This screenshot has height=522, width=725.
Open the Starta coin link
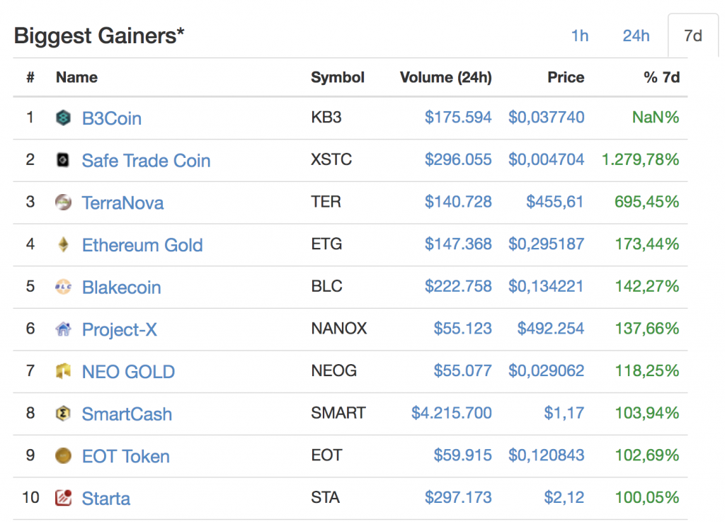pos(105,498)
